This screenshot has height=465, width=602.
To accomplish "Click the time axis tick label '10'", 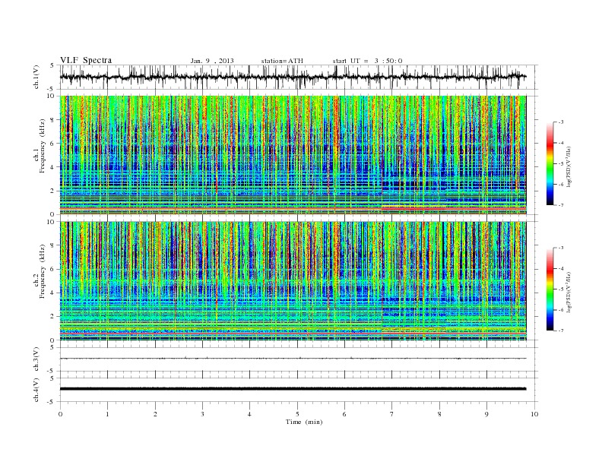I will click(534, 414).
